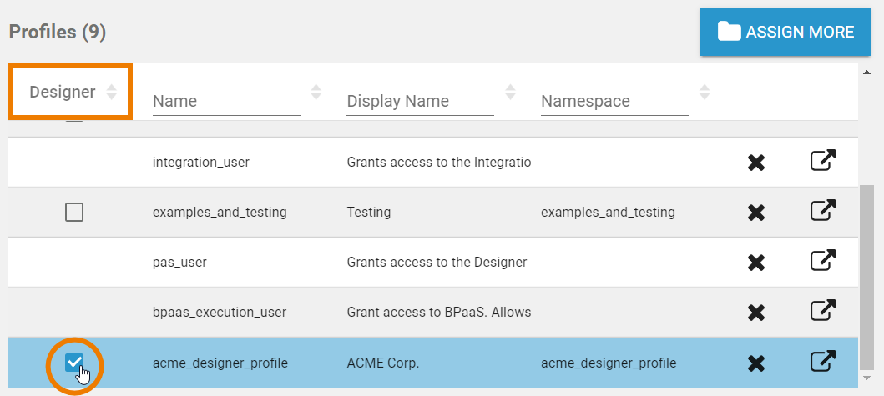The image size is (884, 396).
Task: Focus the Display Name filter field
Action: point(420,102)
